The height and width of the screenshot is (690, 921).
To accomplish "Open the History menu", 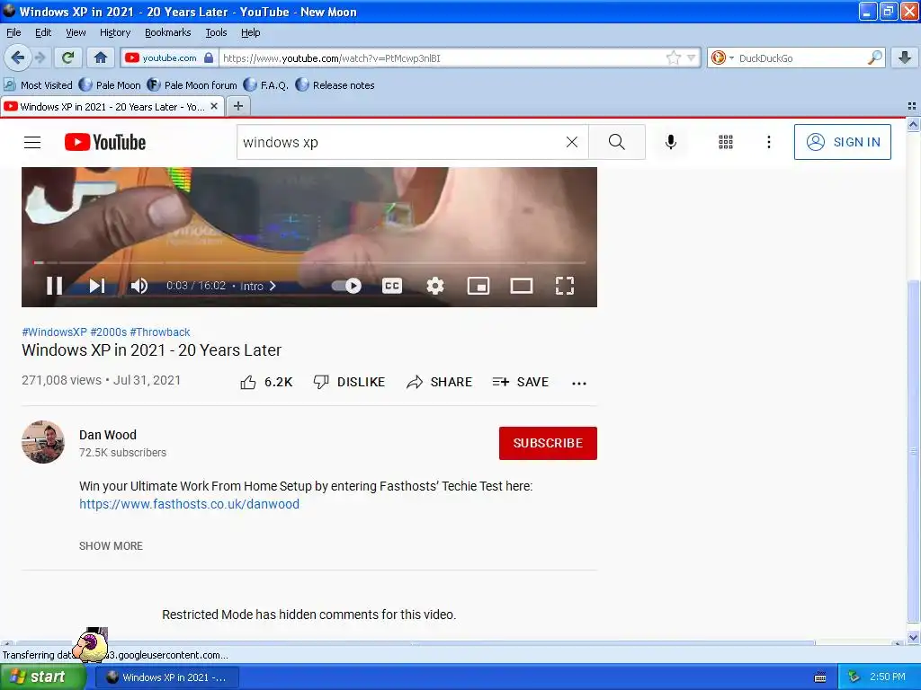I will (114, 32).
